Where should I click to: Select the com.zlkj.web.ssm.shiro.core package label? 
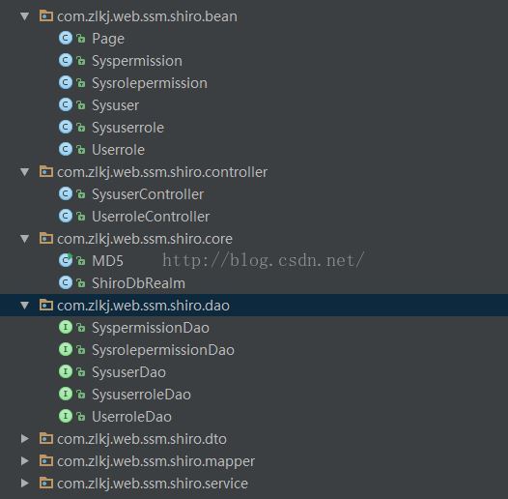(145, 239)
